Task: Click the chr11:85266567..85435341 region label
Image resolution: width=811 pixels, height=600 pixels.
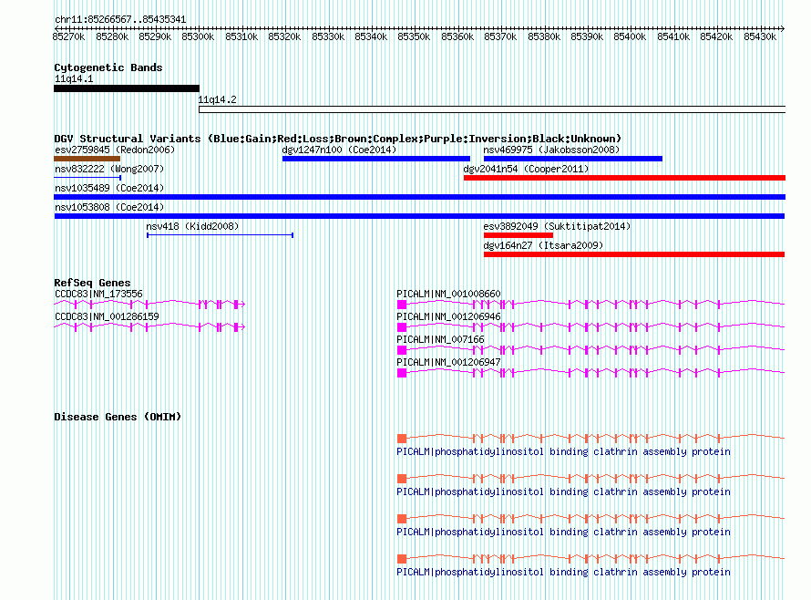Action: pos(120,19)
